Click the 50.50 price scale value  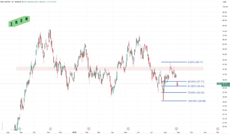pyautogui.click(x=225, y=60)
